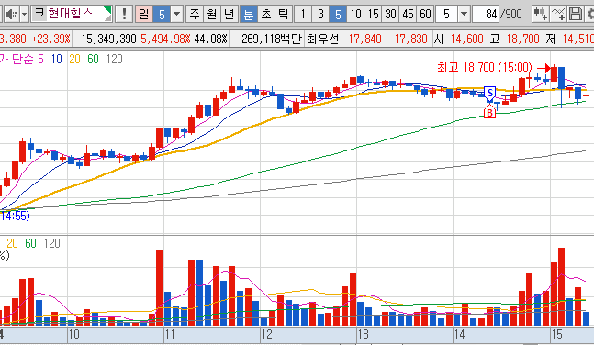Click the custom interval box showing 5
The width and height of the screenshot is (594, 345).
(446, 15)
